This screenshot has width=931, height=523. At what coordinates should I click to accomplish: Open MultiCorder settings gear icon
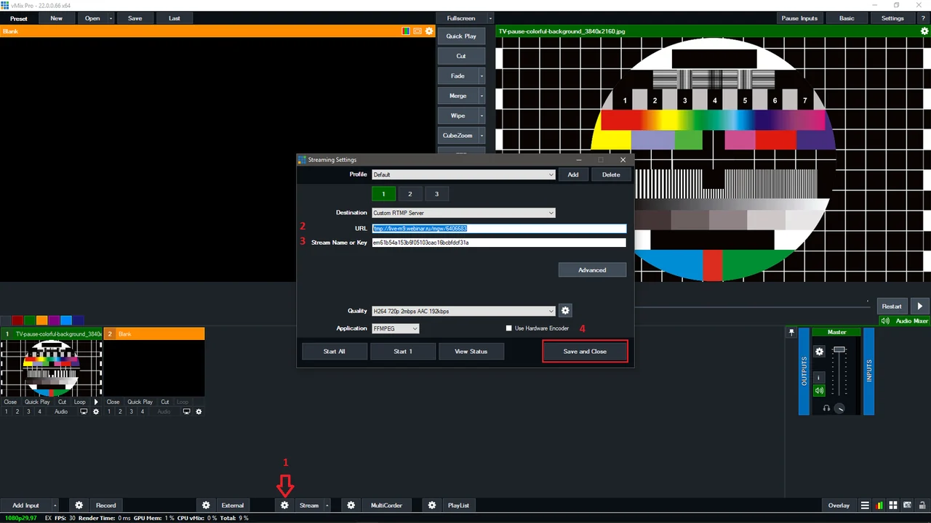[351, 506]
